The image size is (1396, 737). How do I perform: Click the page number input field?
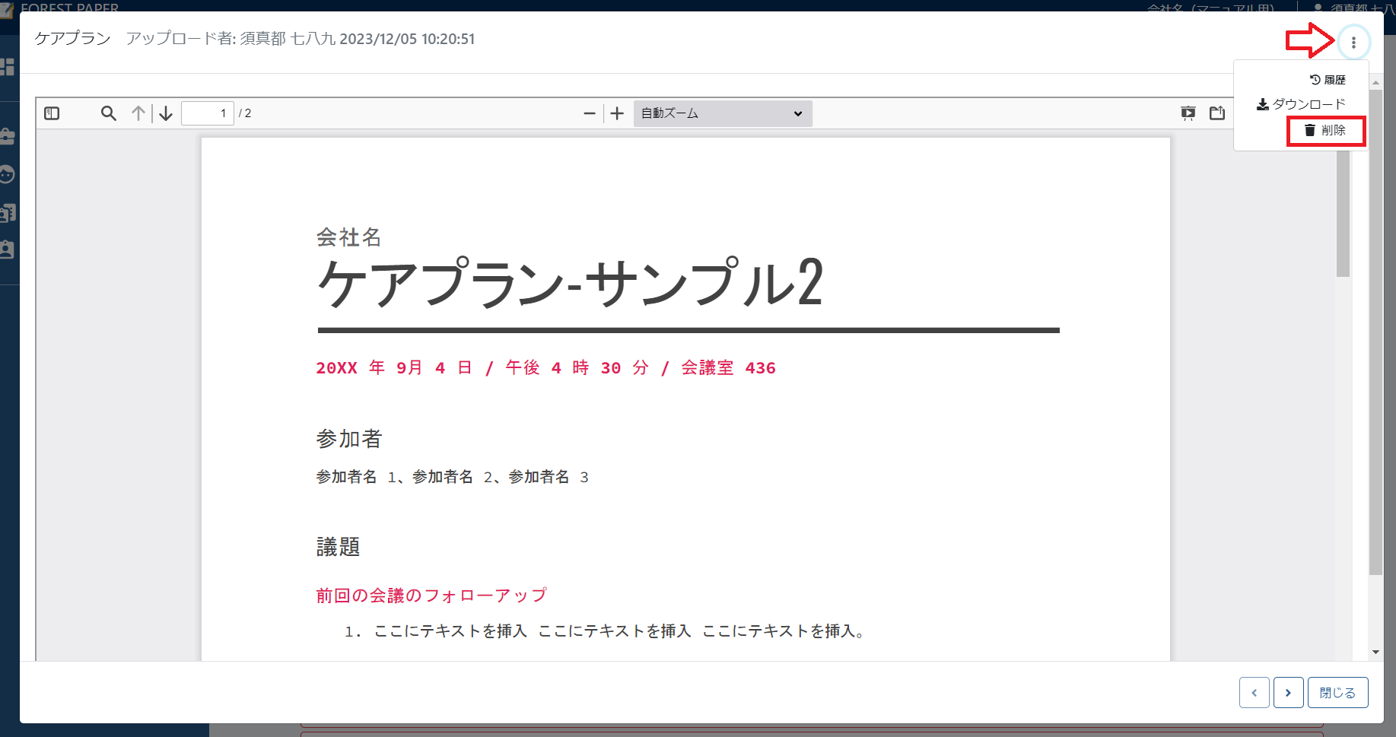click(208, 113)
